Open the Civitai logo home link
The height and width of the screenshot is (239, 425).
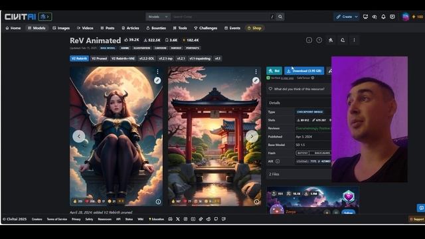point(20,17)
